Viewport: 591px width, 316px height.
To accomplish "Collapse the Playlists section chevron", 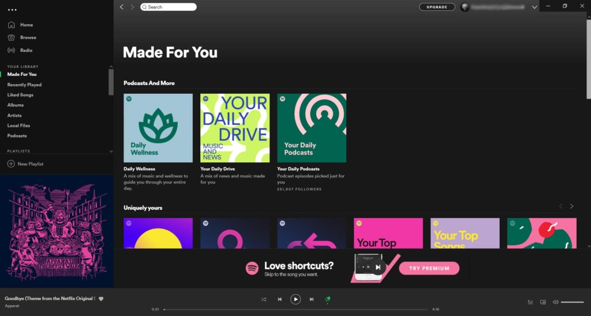I will coord(111,151).
